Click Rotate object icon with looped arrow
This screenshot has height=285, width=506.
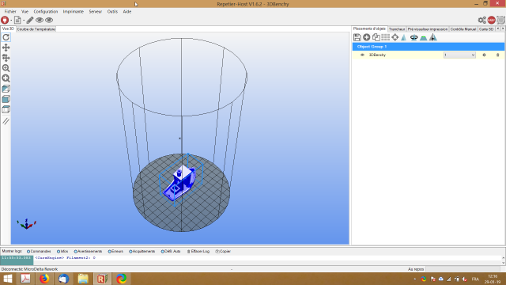(413, 37)
